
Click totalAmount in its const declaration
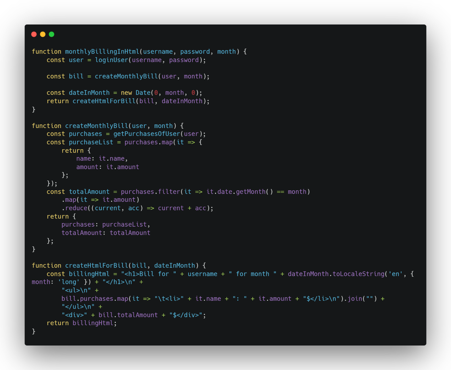point(89,192)
